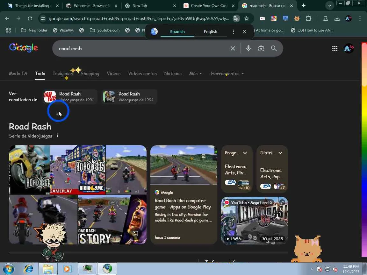Image resolution: width=367 pixels, height=275 pixels.
Task: Switch to Imágenes tab
Action: coord(63,74)
